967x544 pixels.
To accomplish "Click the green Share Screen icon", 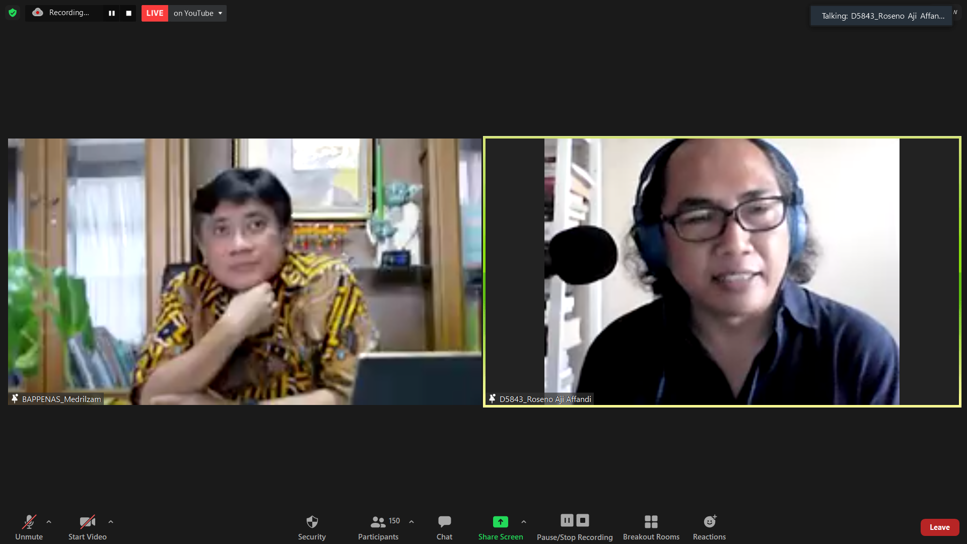I will click(500, 522).
